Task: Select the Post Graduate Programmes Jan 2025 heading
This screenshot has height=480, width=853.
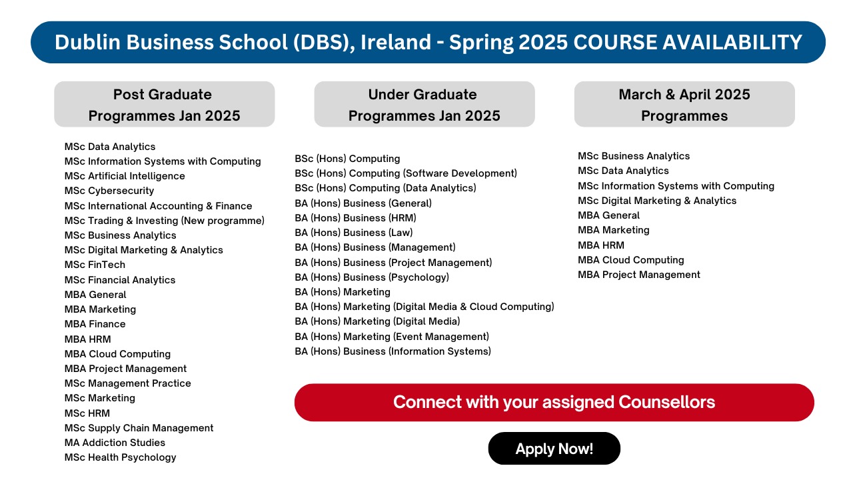Action: (164, 105)
